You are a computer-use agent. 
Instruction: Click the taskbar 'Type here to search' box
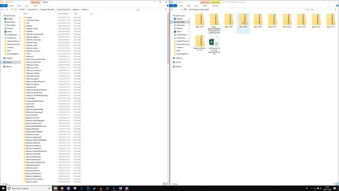pos(29,188)
